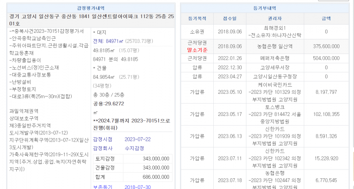
Task: Select the 등기목적 column header
Action: [x=197, y=19]
